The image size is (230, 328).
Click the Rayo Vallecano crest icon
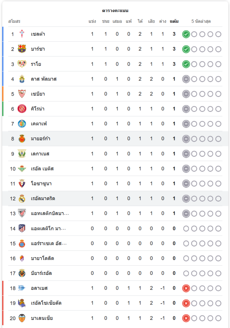22,64
